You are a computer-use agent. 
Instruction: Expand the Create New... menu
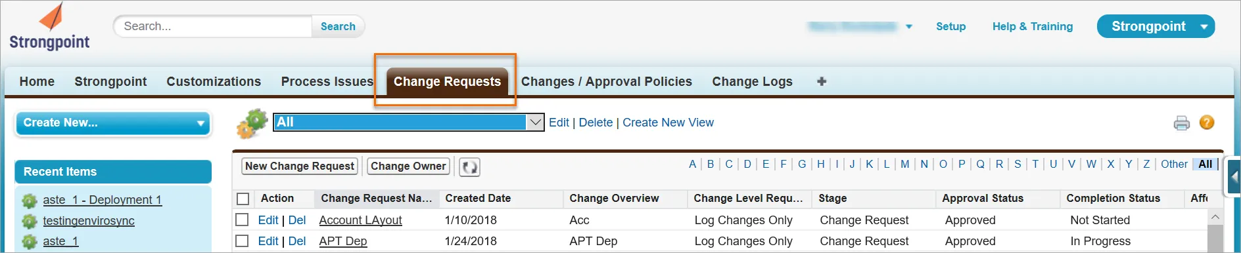pyautogui.click(x=113, y=123)
